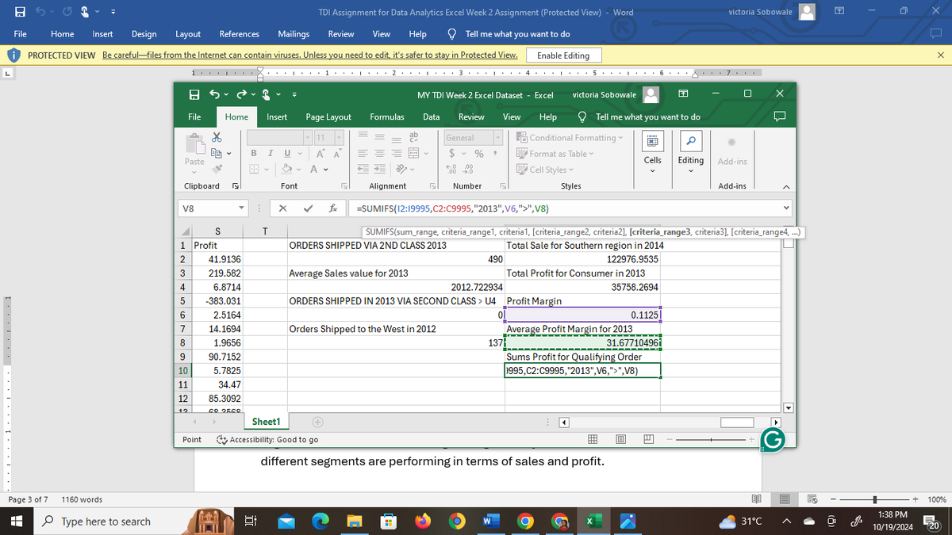Click 'Page 3 of 7' in Word status bar
Image resolution: width=952 pixels, height=535 pixels.
27,500
